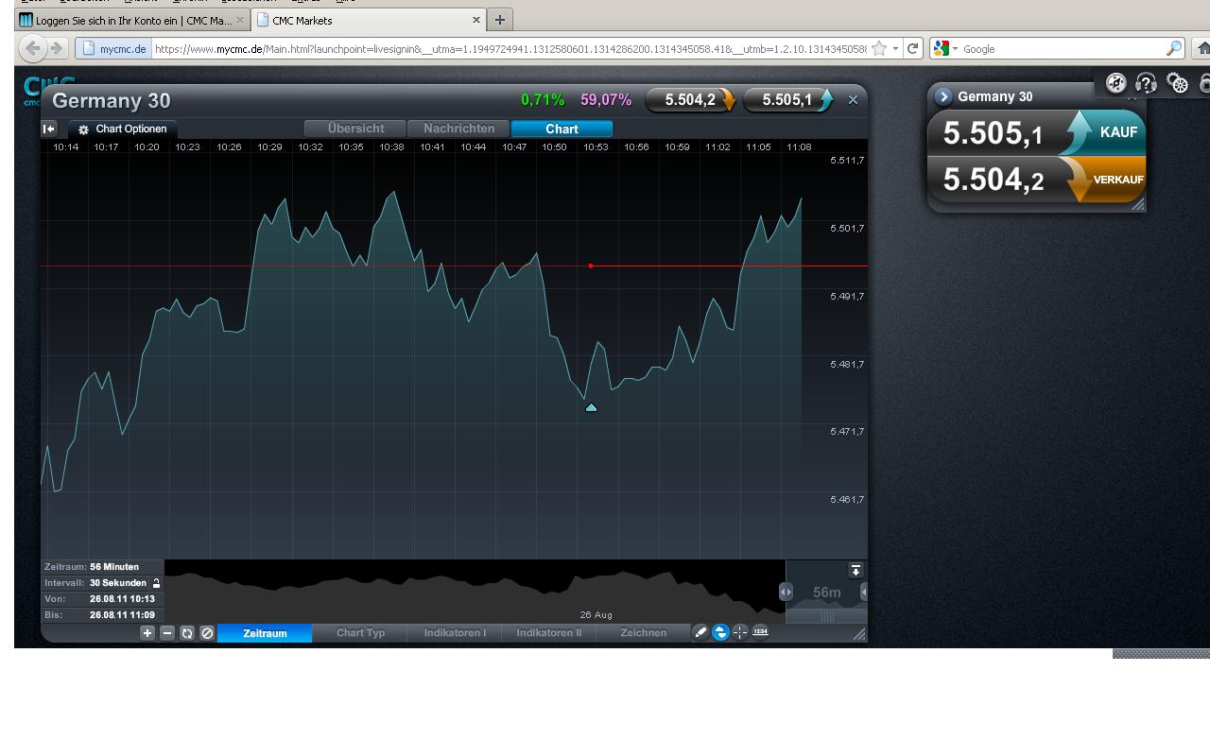Viewport: 1210px width, 756px height.
Task: Click the Intervall value 30 Sekunden
Action: (x=118, y=583)
